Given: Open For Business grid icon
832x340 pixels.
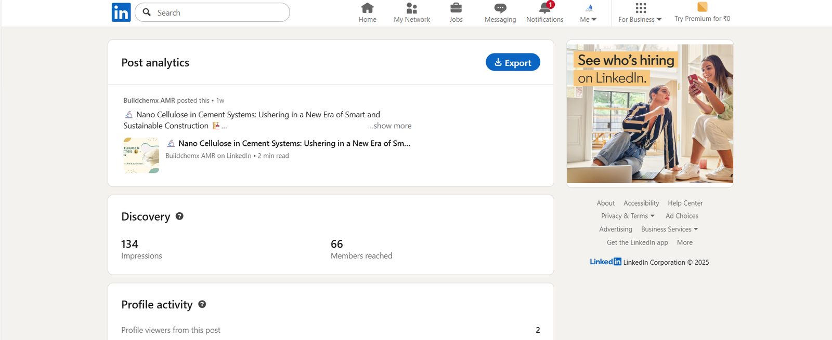Looking at the screenshot, I should tap(641, 8).
